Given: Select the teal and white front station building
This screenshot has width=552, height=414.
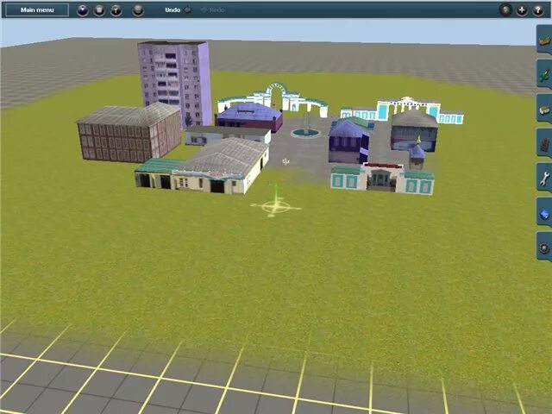Looking at the screenshot, I should [x=382, y=179].
